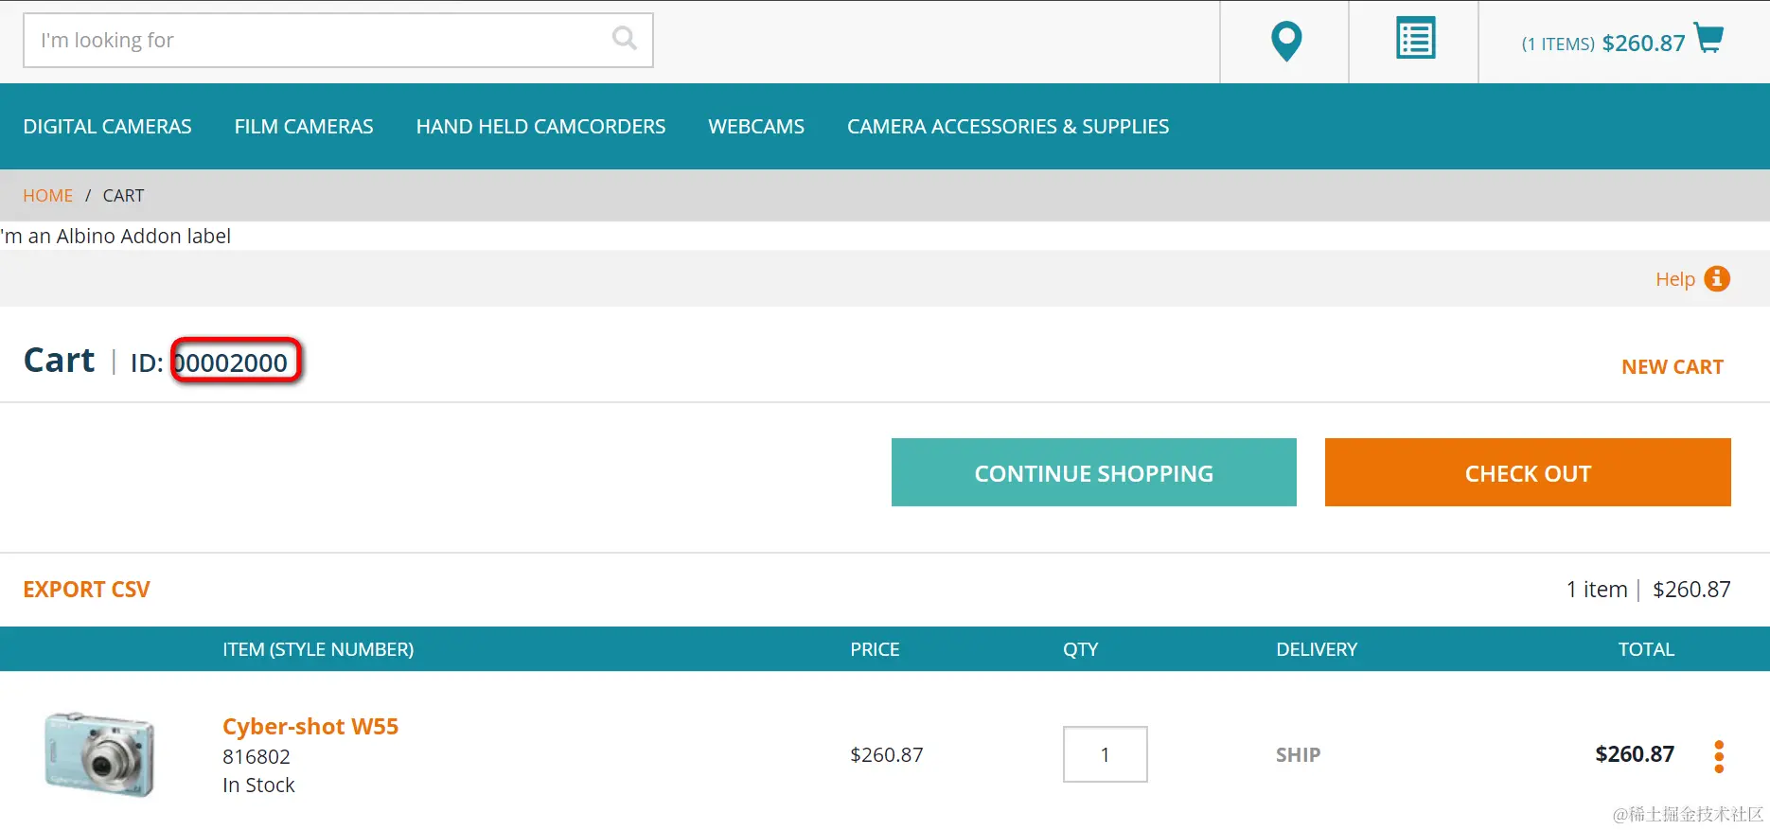Click the shopping cart icon in header
This screenshot has width=1770, height=830.
(1709, 39)
